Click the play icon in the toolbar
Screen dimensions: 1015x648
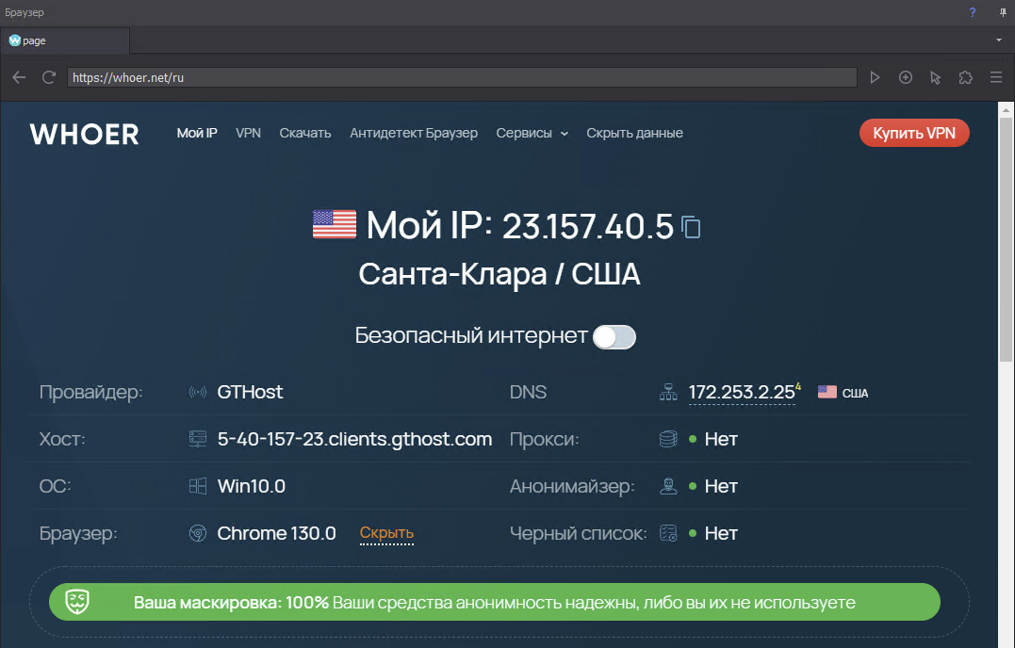875,77
